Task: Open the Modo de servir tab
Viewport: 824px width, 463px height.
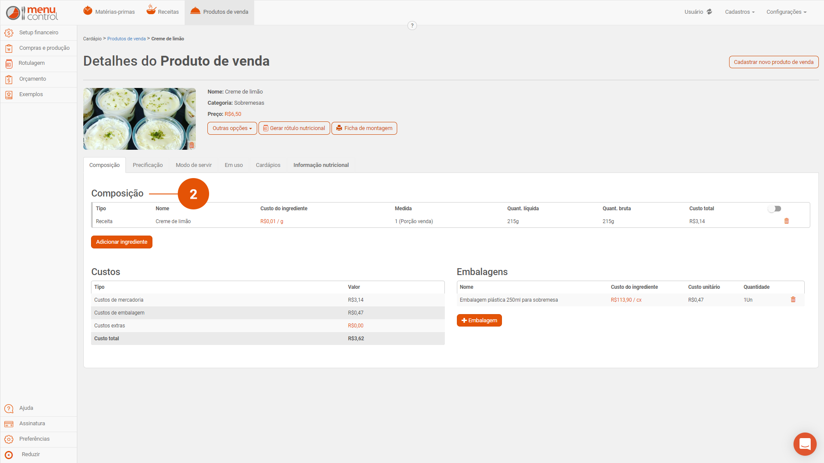Action: coord(194,165)
